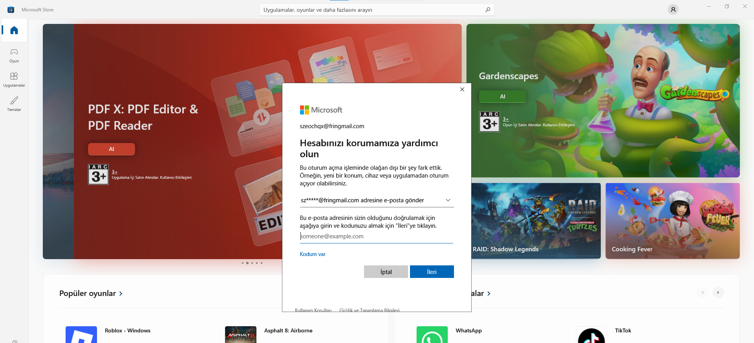Open the Oyun (Games) section
The width and height of the screenshot is (754, 343).
click(14, 55)
